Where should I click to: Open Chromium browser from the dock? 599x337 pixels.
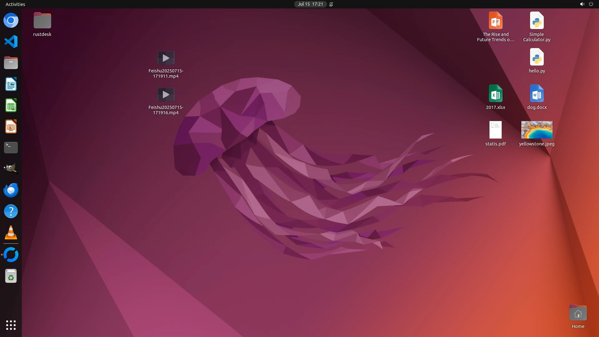pyautogui.click(x=11, y=21)
